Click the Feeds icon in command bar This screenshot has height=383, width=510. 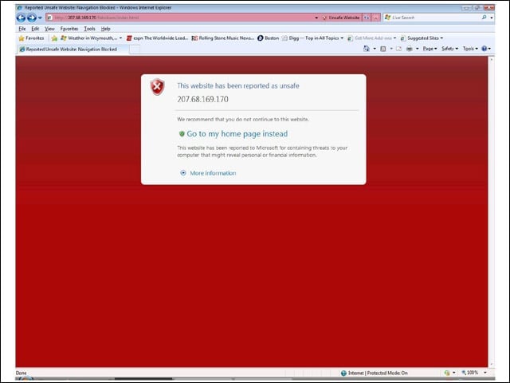tap(383, 49)
